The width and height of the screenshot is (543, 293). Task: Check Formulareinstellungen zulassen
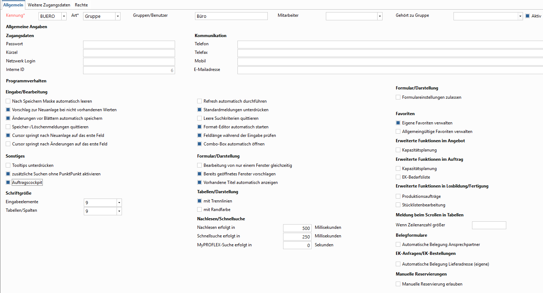(398, 97)
